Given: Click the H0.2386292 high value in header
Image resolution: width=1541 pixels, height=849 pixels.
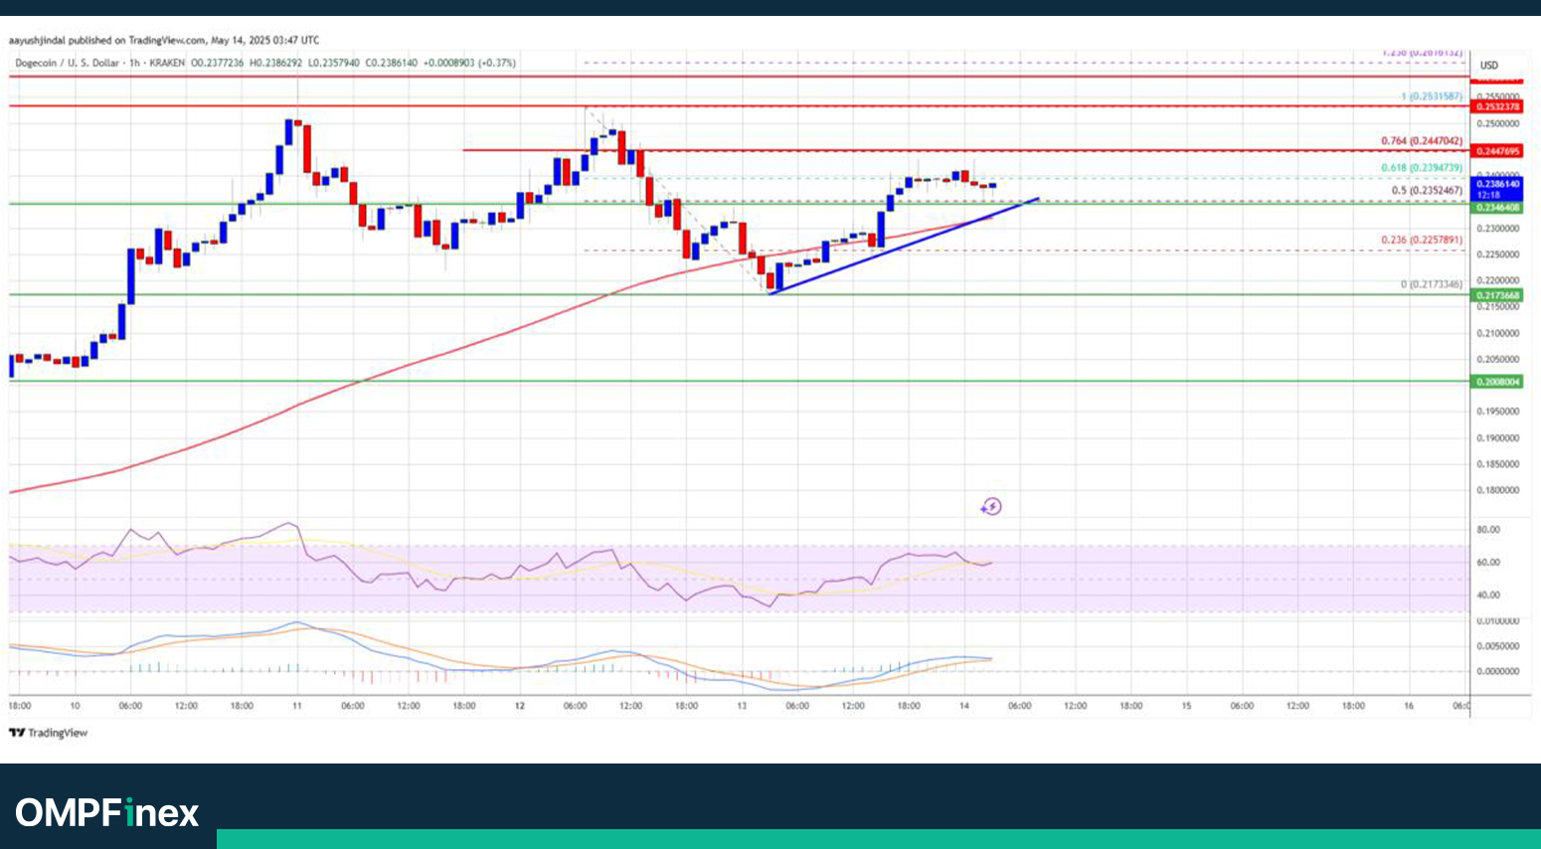Looking at the screenshot, I should pos(275,63).
